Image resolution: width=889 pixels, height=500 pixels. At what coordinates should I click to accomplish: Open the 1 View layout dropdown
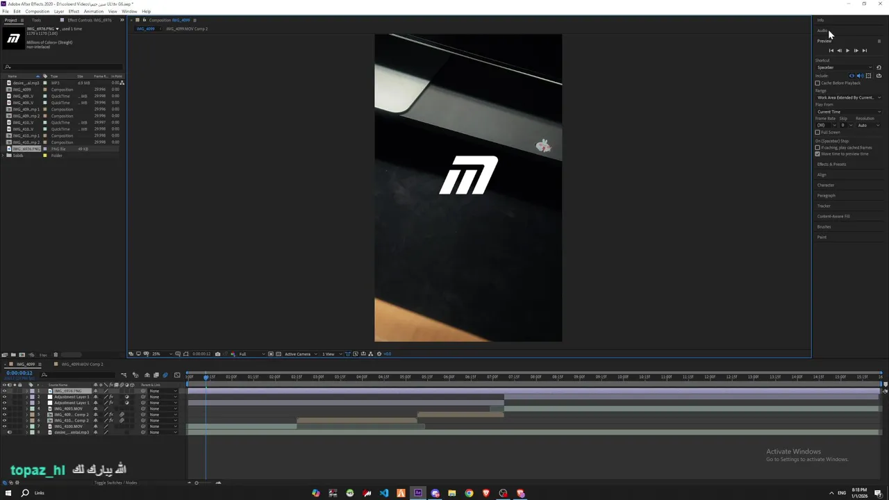(x=331, y=354)
